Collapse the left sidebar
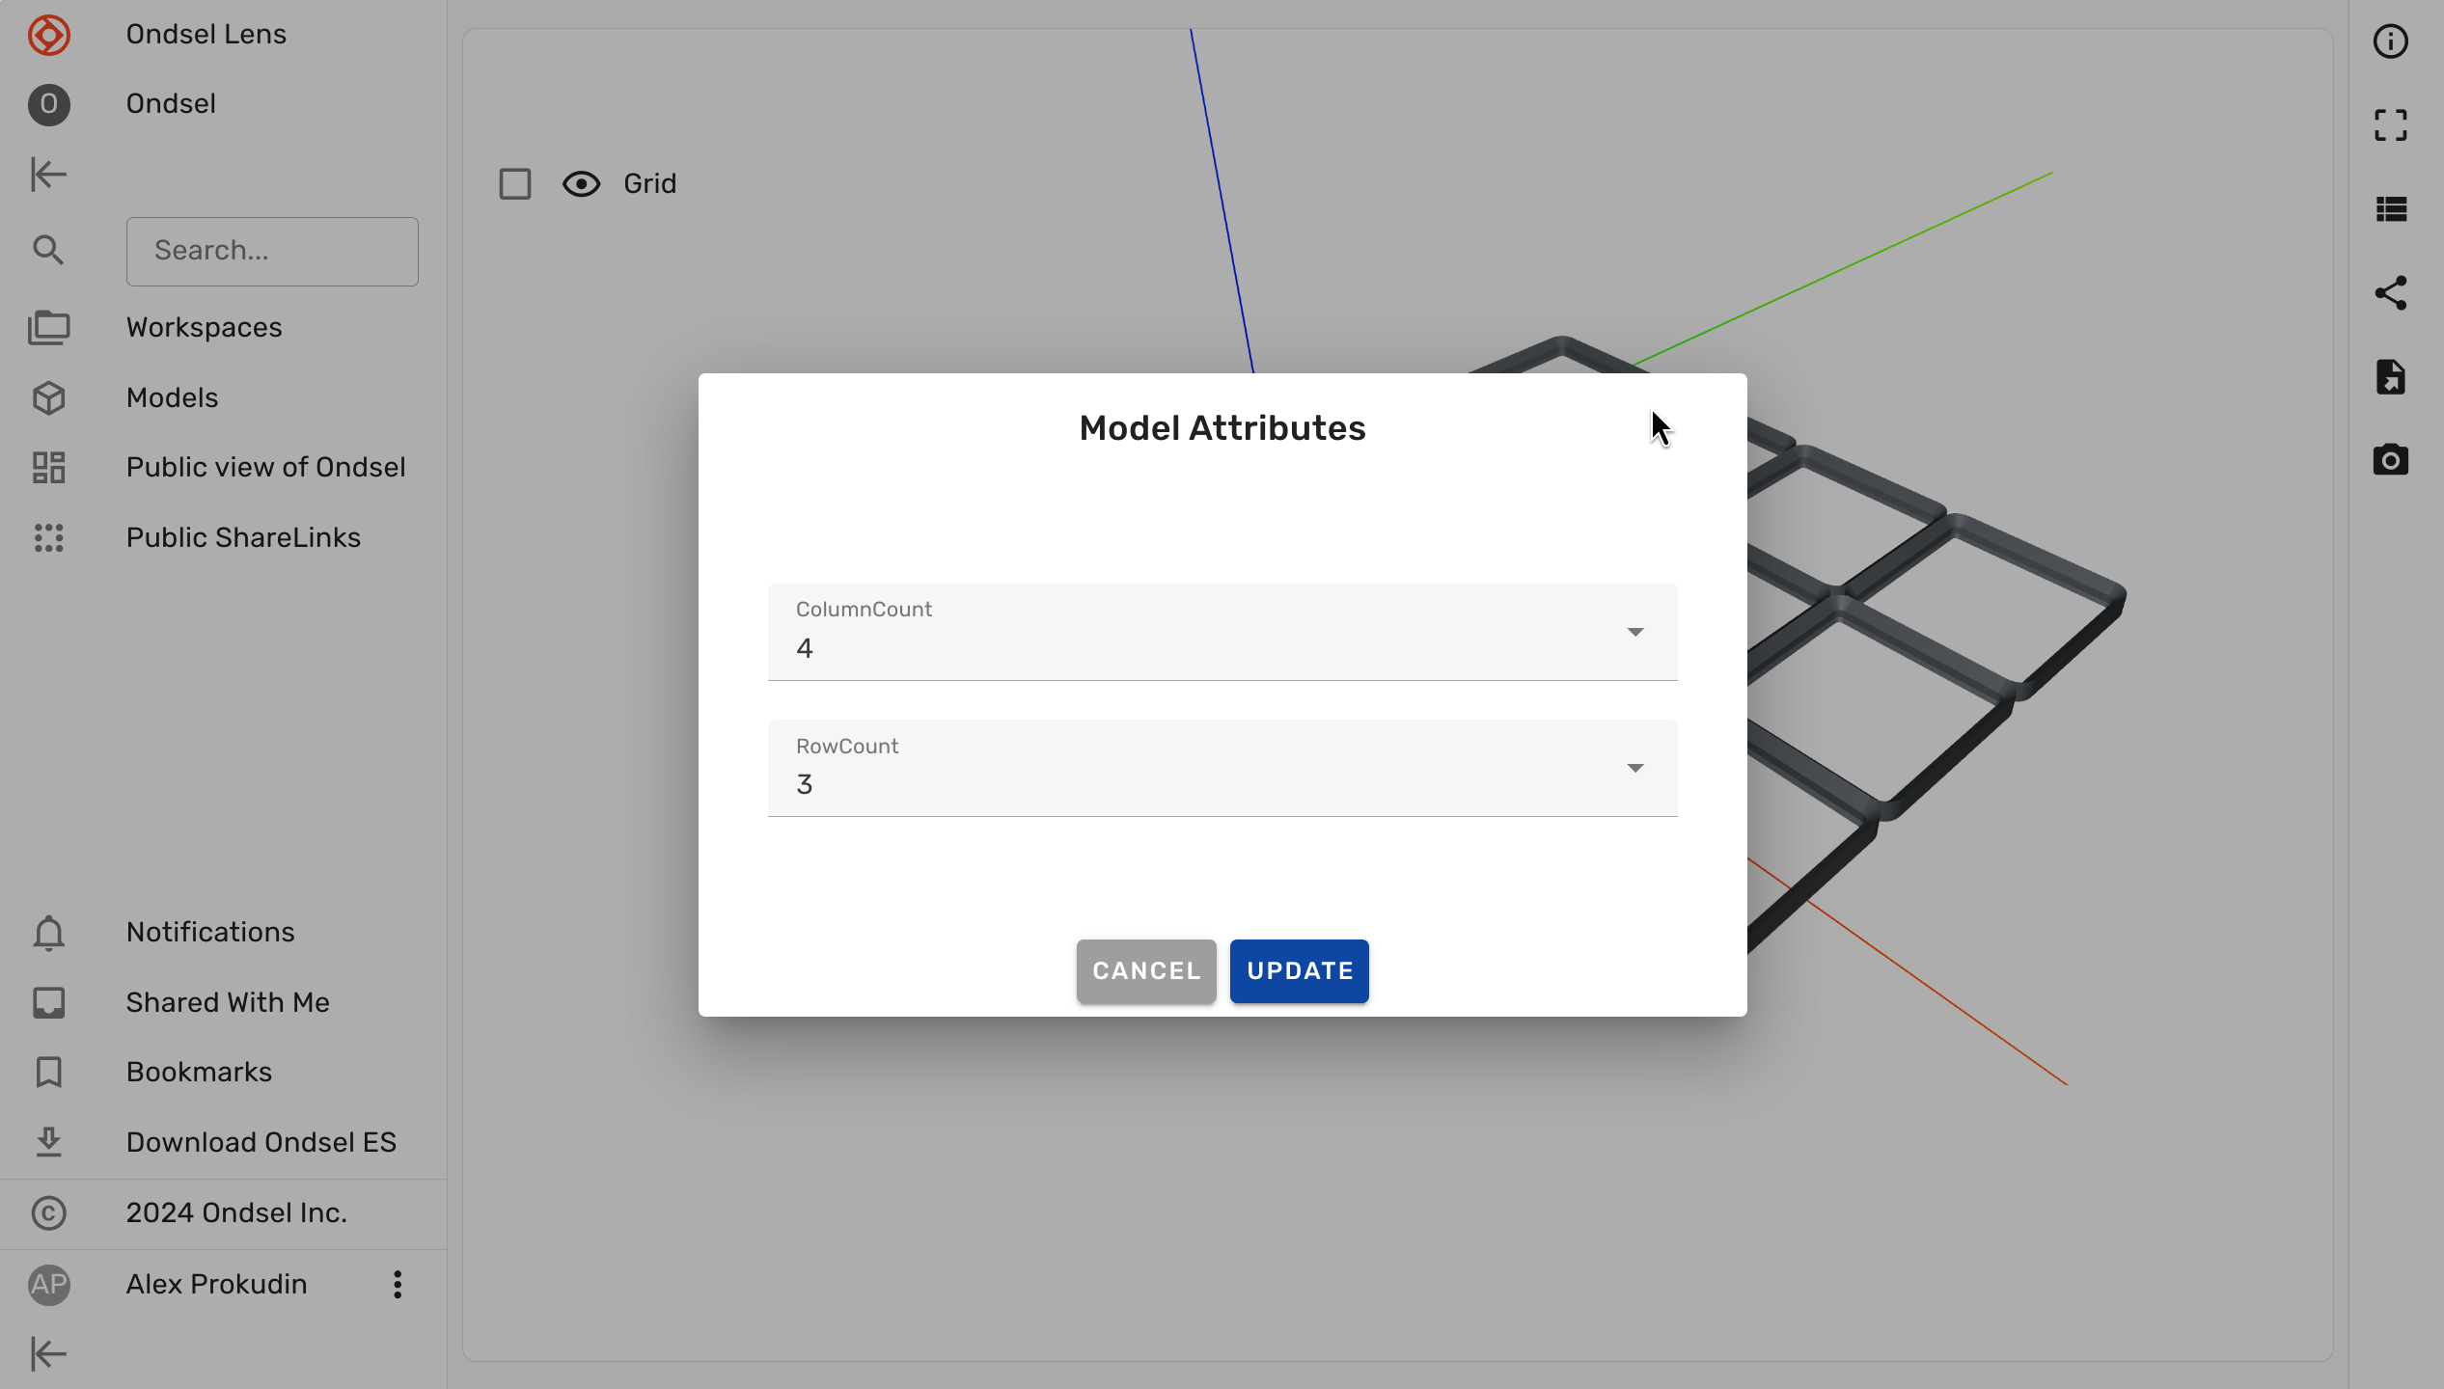Image resolution: width=2444 pixels, height=1389 pixels. [48, 175]
